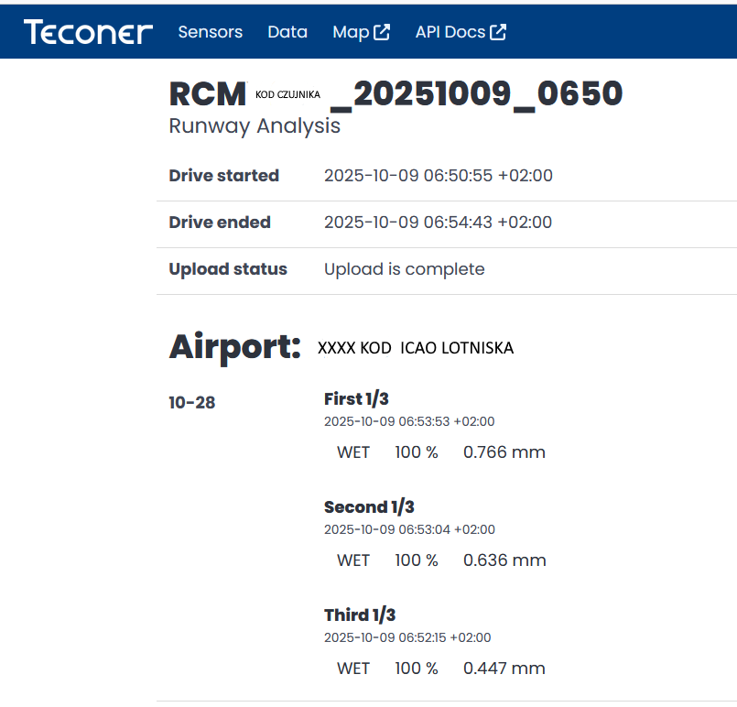Click the Second 1/3 section heading

pos(369,507)
